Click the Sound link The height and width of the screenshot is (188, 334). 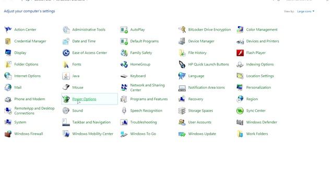tap(77, 110)
